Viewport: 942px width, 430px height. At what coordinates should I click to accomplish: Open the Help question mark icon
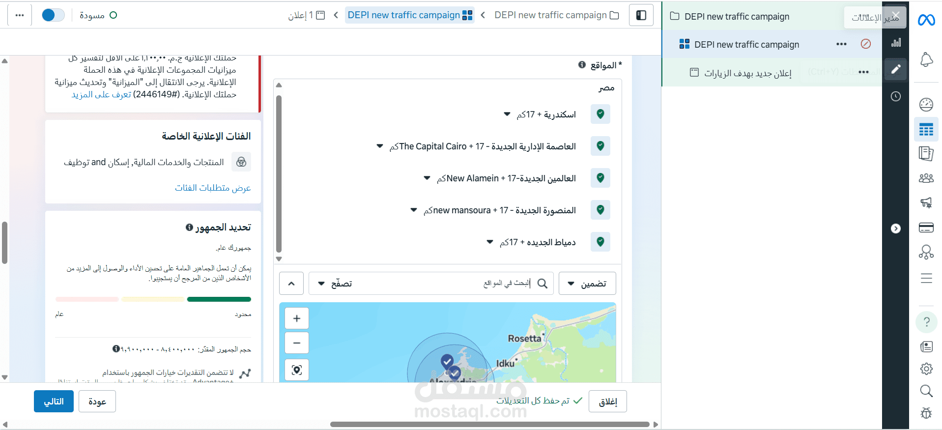pos(926,322)
